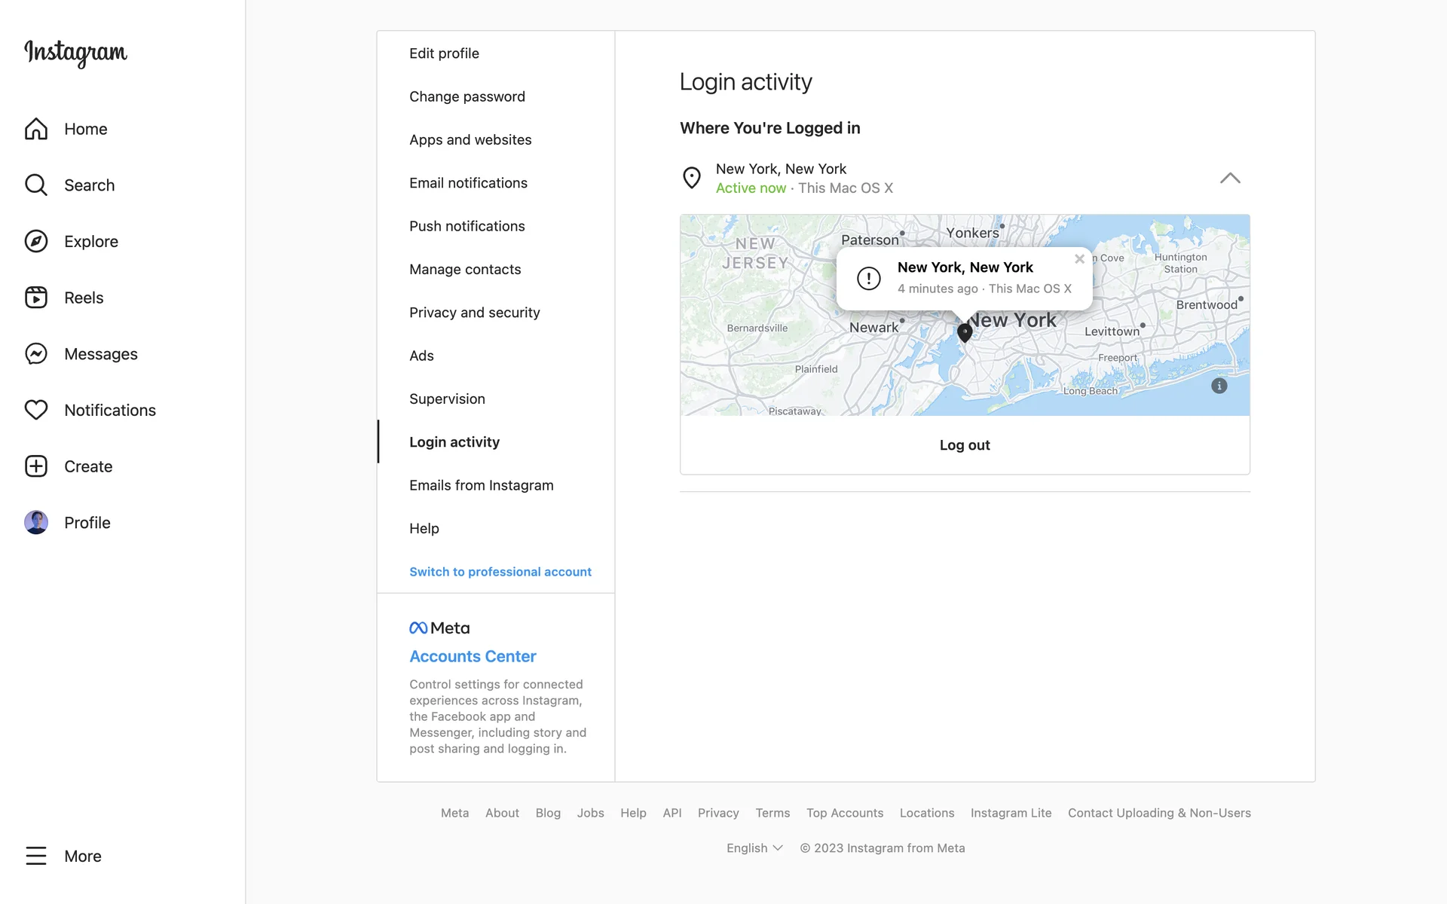Click the Create plus icon
This screenshot has height=904, width=1447.
click(36, 466)
